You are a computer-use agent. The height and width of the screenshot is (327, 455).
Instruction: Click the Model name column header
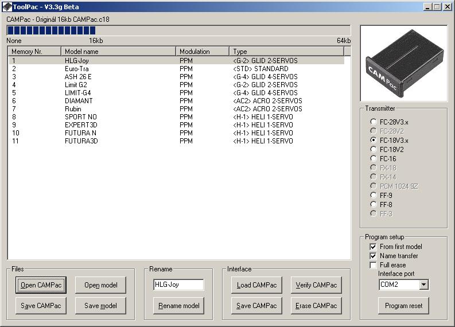tap(118, 52)
